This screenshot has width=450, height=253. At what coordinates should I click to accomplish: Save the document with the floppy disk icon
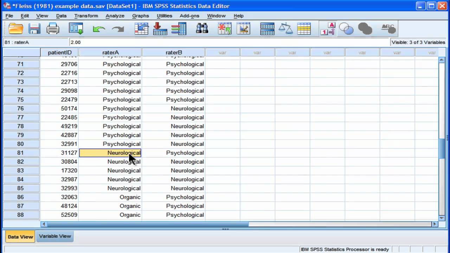pos(34,28)
